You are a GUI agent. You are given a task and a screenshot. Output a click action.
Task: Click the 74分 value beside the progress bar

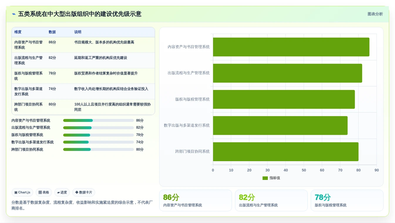[x=140, y=142]
